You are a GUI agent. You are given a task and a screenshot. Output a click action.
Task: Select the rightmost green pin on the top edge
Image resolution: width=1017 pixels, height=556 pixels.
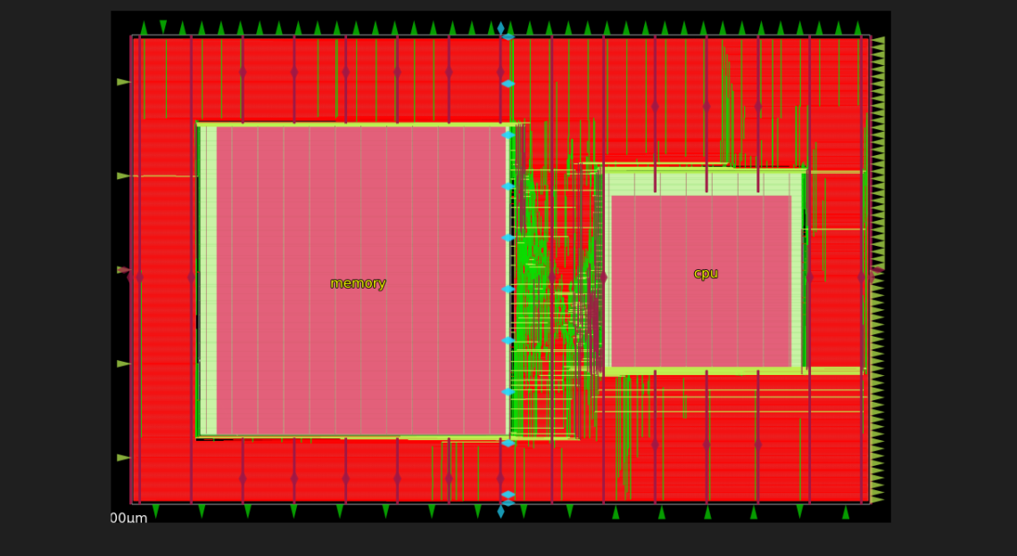[x=858, y=29]
